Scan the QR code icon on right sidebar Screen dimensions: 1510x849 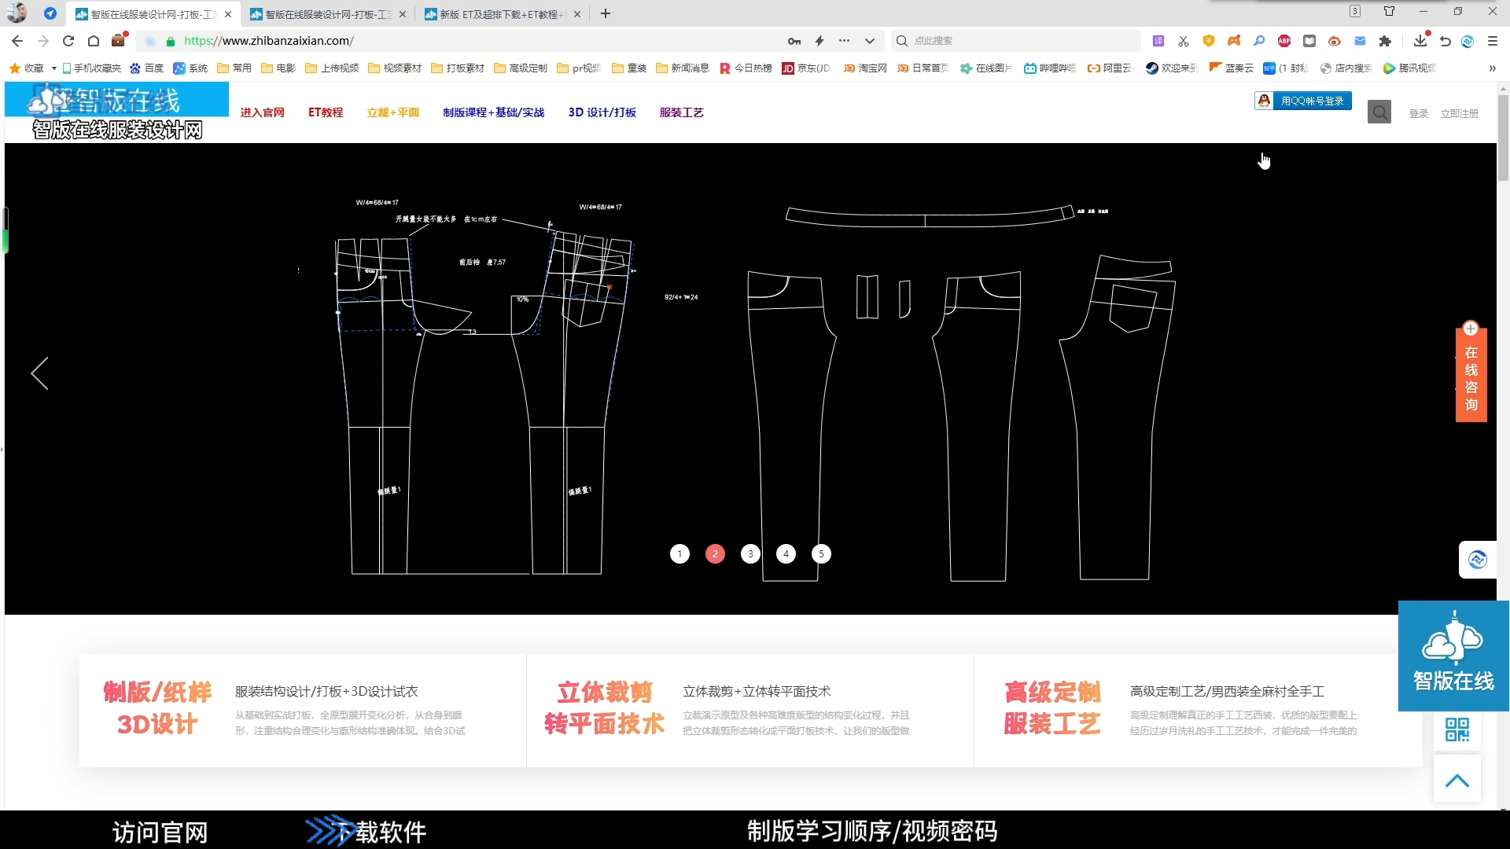[x=1457, y=730]
